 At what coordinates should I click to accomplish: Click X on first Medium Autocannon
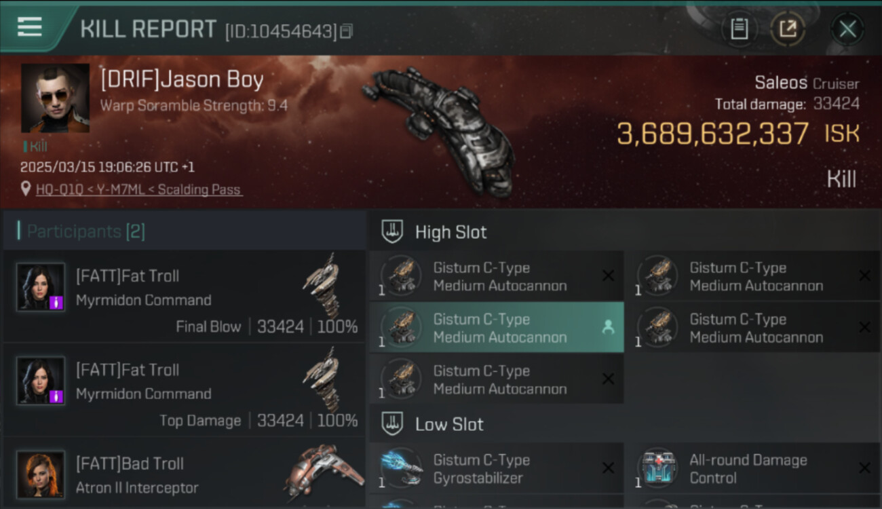pos(608,276)
